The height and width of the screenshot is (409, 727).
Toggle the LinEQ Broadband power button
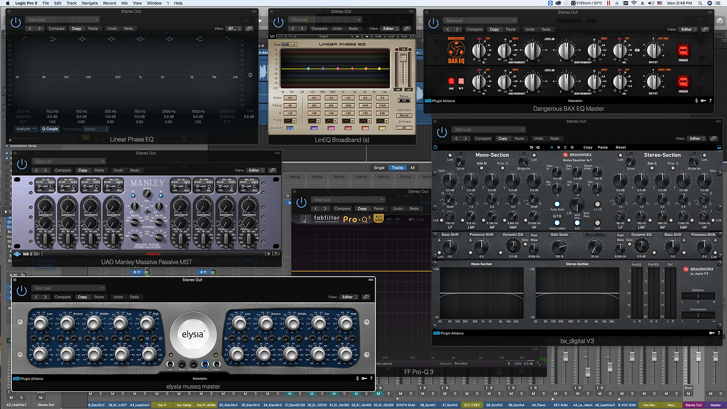click(278, 23)
